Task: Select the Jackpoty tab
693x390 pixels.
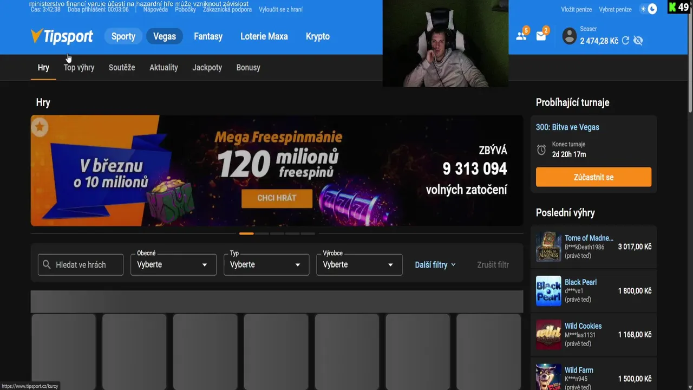Action: point(207,68)
